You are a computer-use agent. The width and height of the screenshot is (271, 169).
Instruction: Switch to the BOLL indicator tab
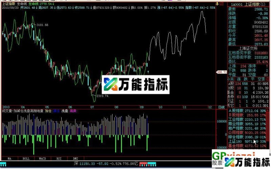tap(26, 159)
